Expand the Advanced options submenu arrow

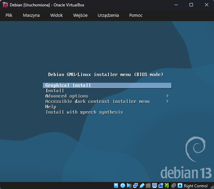point(167,96)
